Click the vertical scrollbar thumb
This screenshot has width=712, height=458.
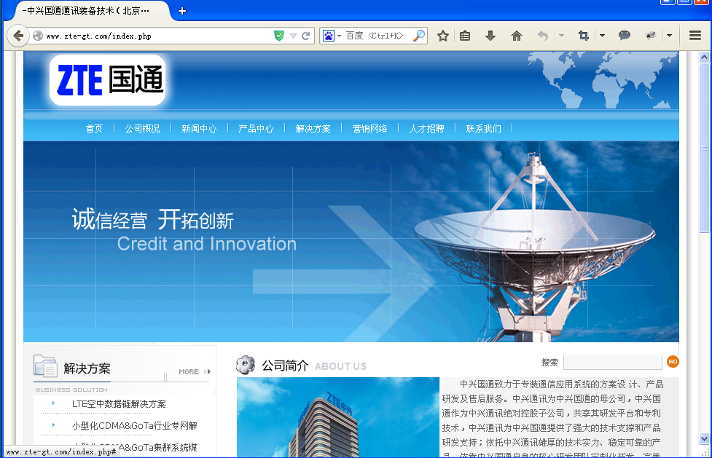pyautogui.click(x=704, y=148)
